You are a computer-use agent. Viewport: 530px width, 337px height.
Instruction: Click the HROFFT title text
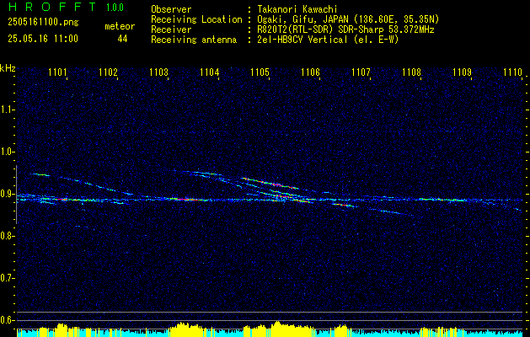tap(52, 7)
